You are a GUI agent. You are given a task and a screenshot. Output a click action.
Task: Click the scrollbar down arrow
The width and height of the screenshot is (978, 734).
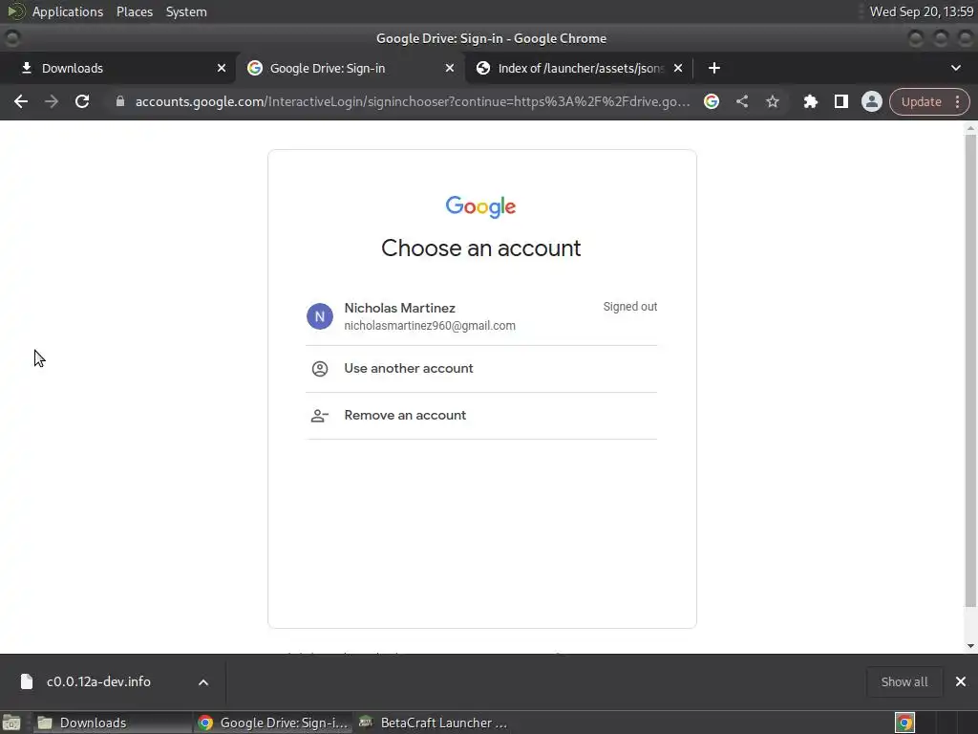tap(970, 647)
